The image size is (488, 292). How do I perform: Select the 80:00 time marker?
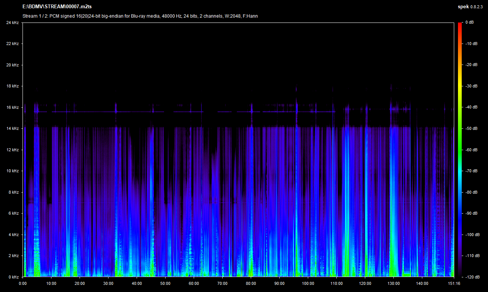click(x=251, y=283)
